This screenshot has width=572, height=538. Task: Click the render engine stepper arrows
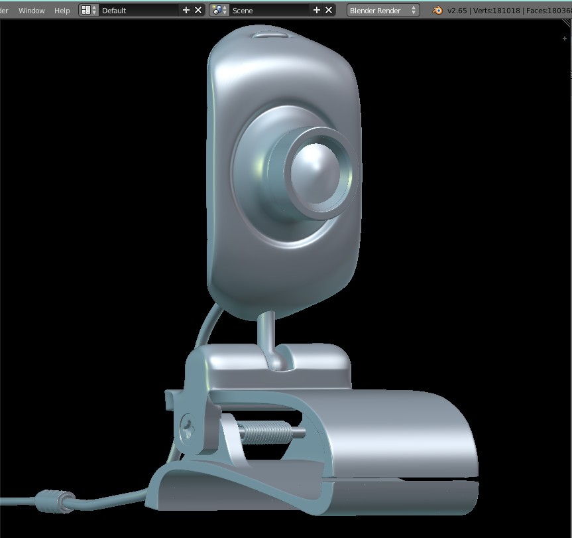coord(414,10)
